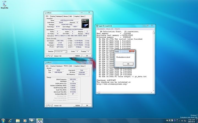
Task: Open SPD tab in CPU-Z CPU-tab window
Action: pos(71,16)
